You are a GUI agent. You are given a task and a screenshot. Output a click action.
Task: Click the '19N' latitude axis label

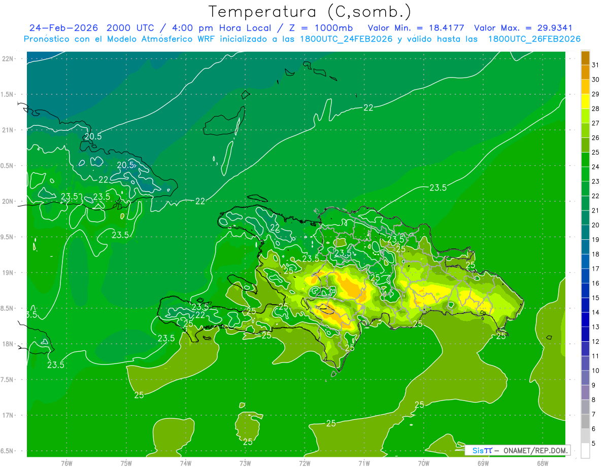coord(9,273)
